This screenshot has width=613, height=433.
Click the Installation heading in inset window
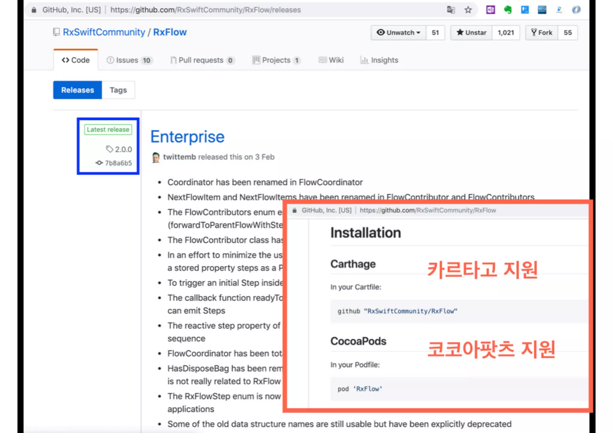coord(365,233)
